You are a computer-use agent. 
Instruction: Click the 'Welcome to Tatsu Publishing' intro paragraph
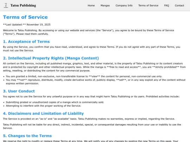(x=88, y=32)
